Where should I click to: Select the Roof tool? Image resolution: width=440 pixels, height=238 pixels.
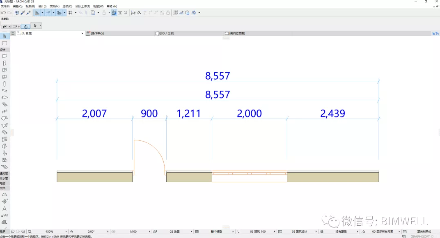[5, 119]
